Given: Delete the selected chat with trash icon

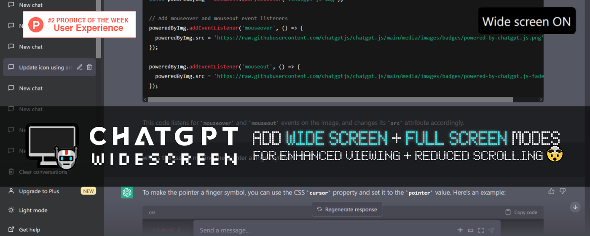Looking at the screenshot, I should click(x=89, y=67).
